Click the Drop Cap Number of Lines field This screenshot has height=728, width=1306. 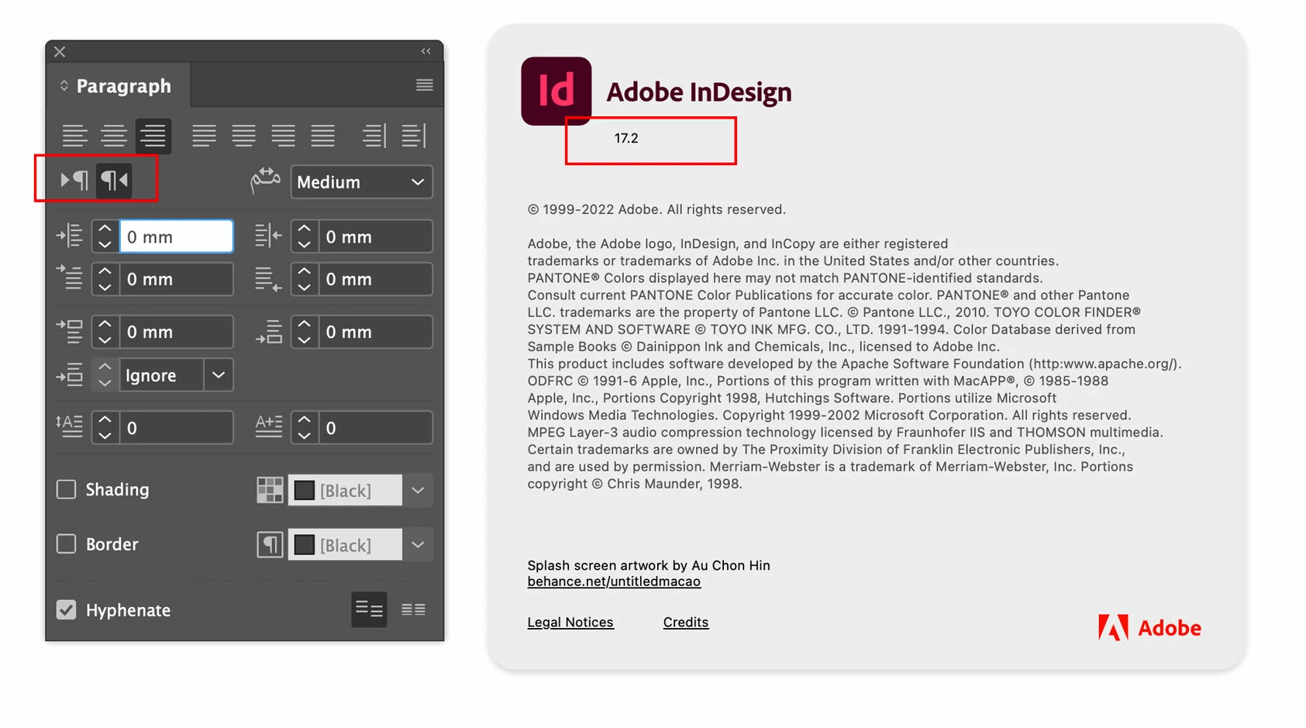[x=176, y=428]
